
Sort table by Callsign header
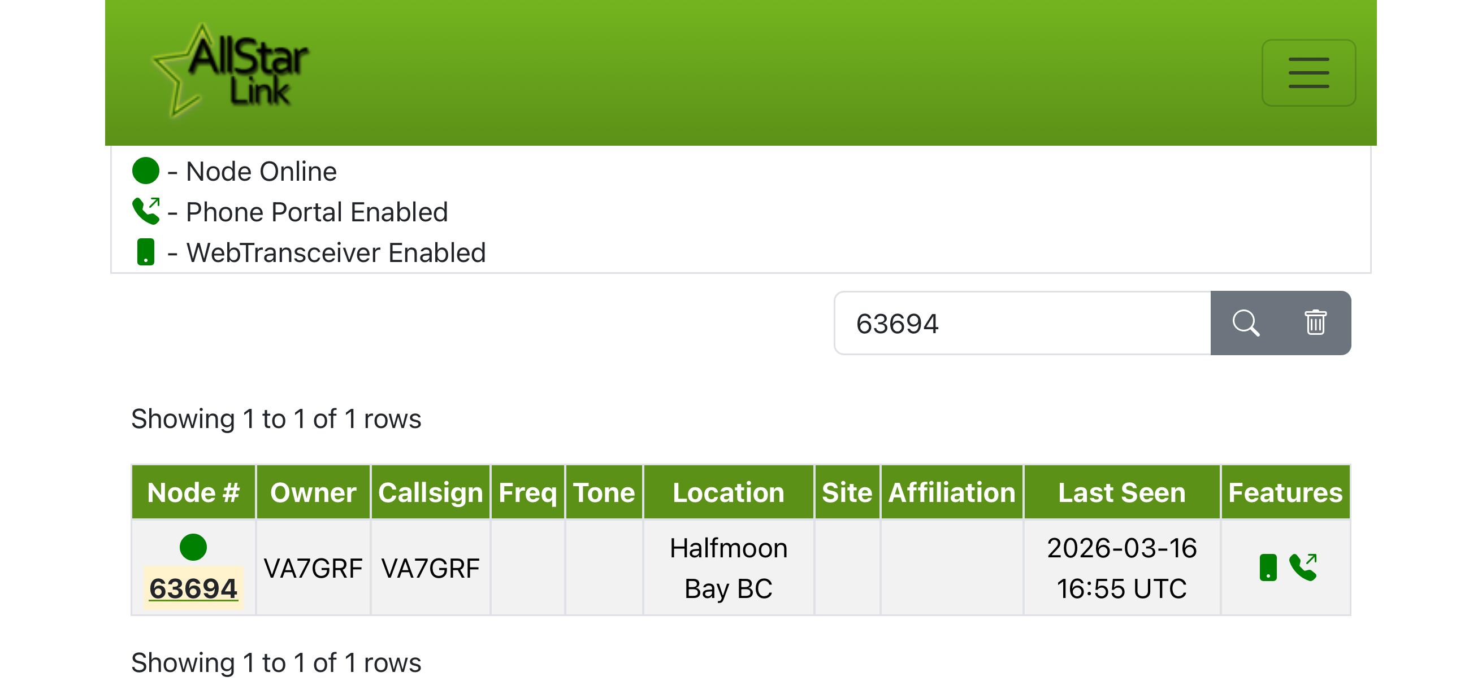click(x=430, y=492)
